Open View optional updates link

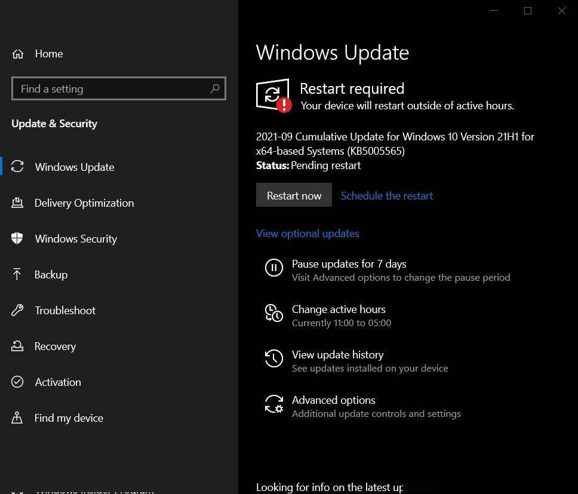click(x=308, y=234)
